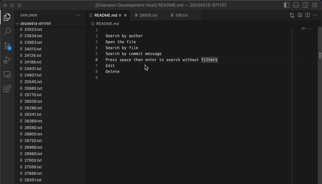The height and width of the screenshot is (184, 322).
Task: Open 23634.txt in Explorer
Action: (x=50, y=36)
